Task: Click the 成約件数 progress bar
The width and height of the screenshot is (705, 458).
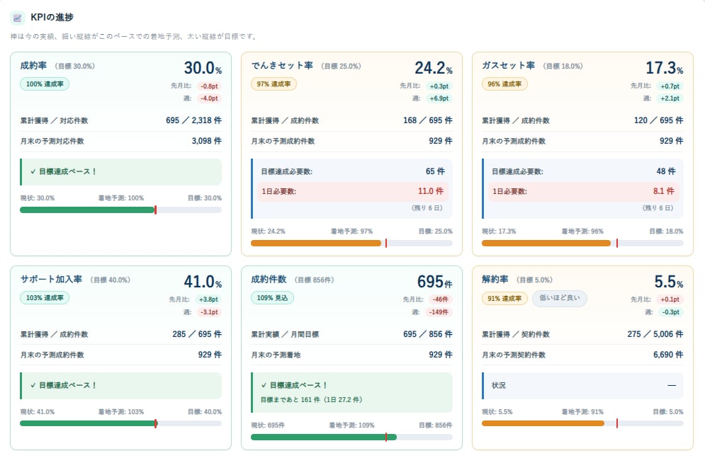Action: 351,437
